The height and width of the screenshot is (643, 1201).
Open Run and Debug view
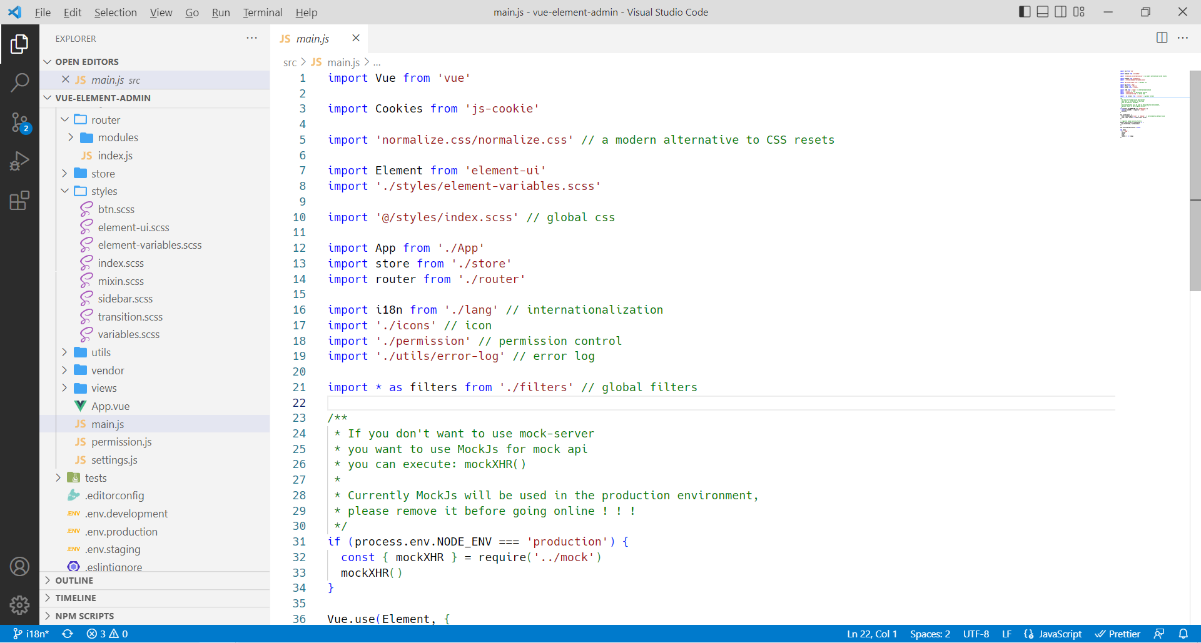[x=19, y=161]
